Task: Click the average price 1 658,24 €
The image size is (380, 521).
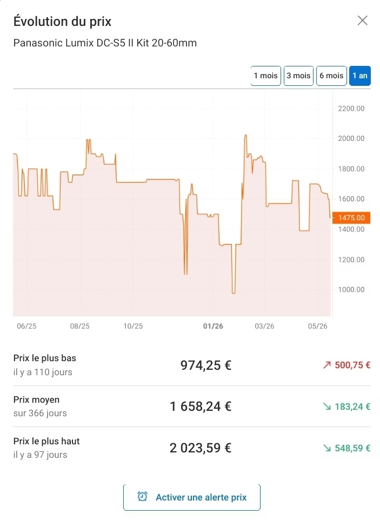Action: click(x=201, y=407)
